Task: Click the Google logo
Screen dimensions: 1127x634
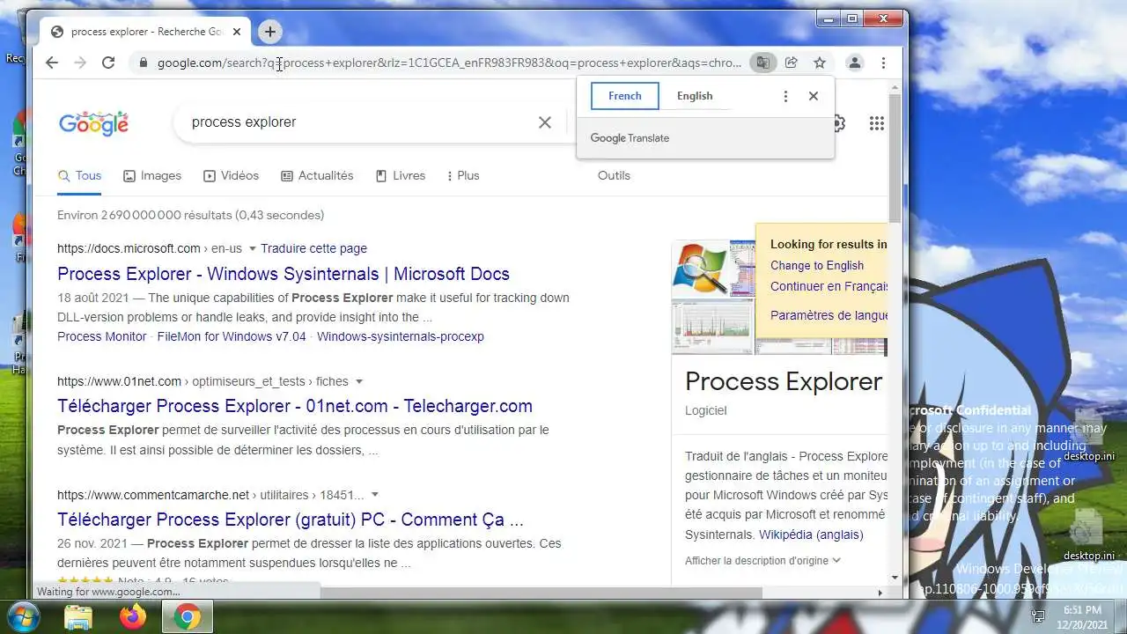Action: (93, 123)
